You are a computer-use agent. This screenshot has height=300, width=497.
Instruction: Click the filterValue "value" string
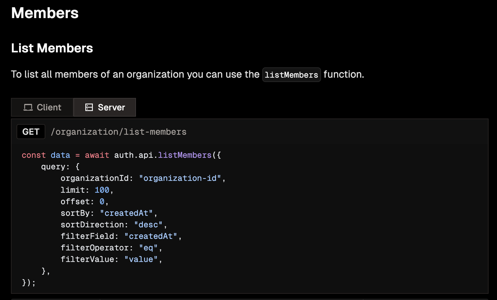click(141, 259)
